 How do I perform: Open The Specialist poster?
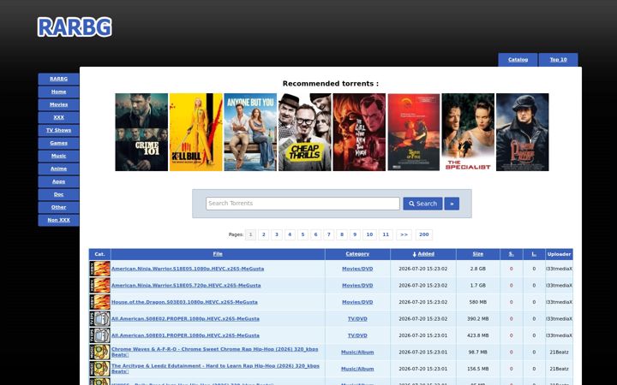coord(468,132)
